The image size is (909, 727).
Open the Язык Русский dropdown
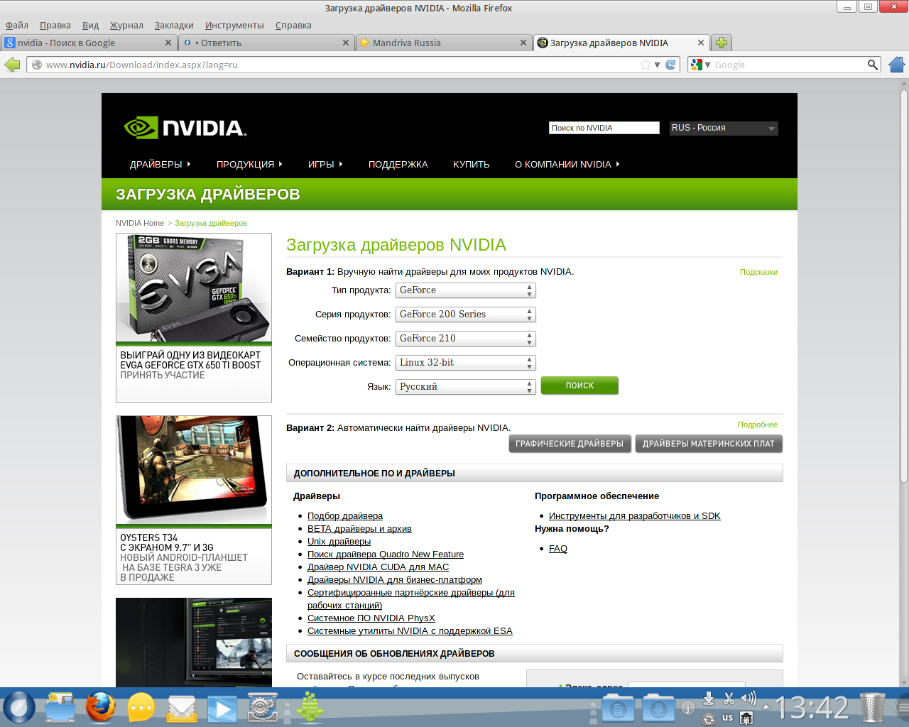[465, 387]
